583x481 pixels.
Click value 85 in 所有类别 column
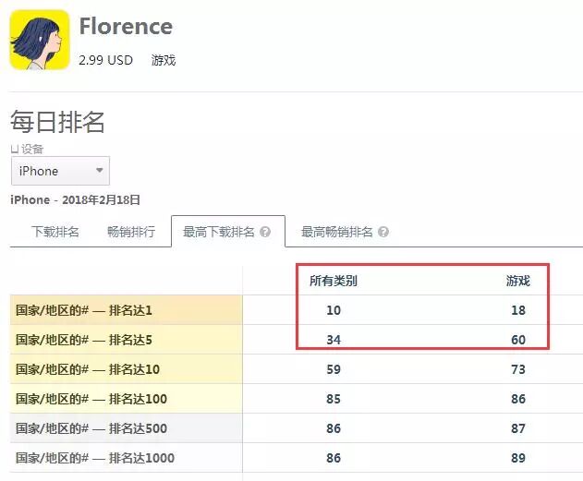334,399
